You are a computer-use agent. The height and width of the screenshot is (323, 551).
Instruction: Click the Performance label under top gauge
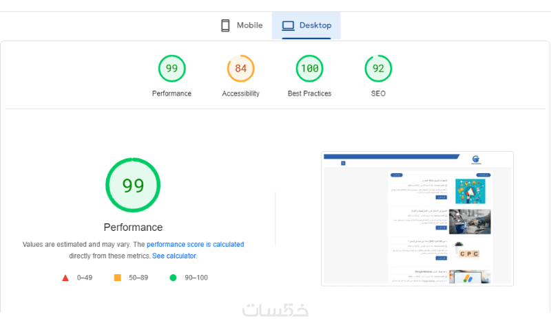click(171, 93)
